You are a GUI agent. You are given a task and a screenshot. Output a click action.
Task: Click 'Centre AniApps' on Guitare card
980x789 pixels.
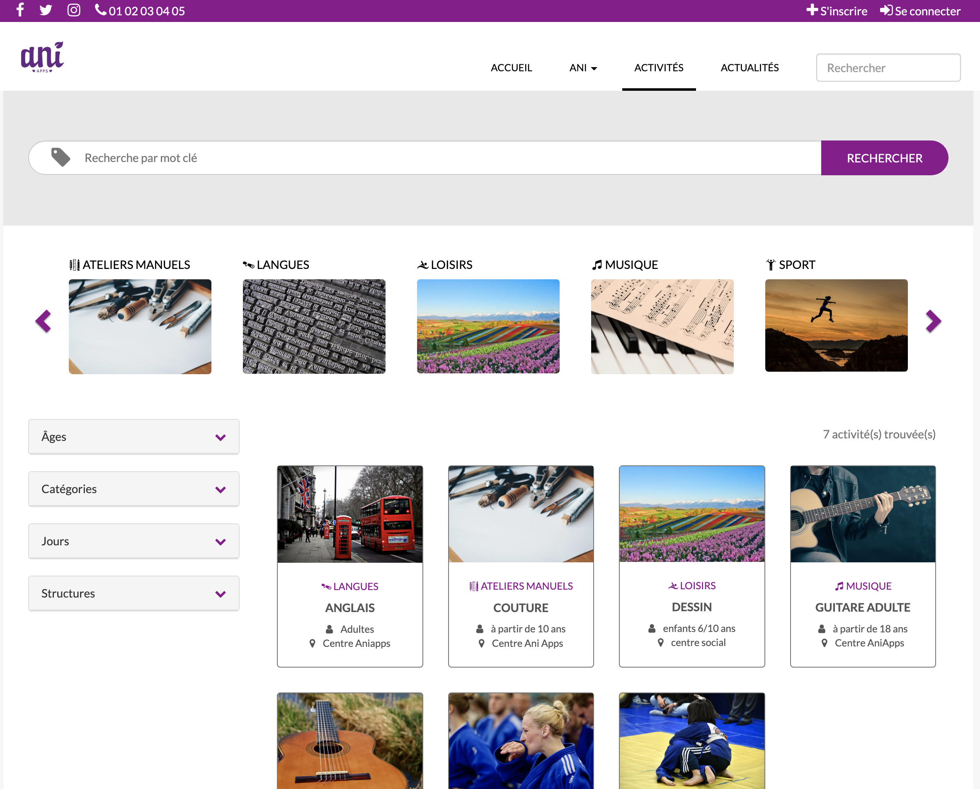tap(869, 643)
